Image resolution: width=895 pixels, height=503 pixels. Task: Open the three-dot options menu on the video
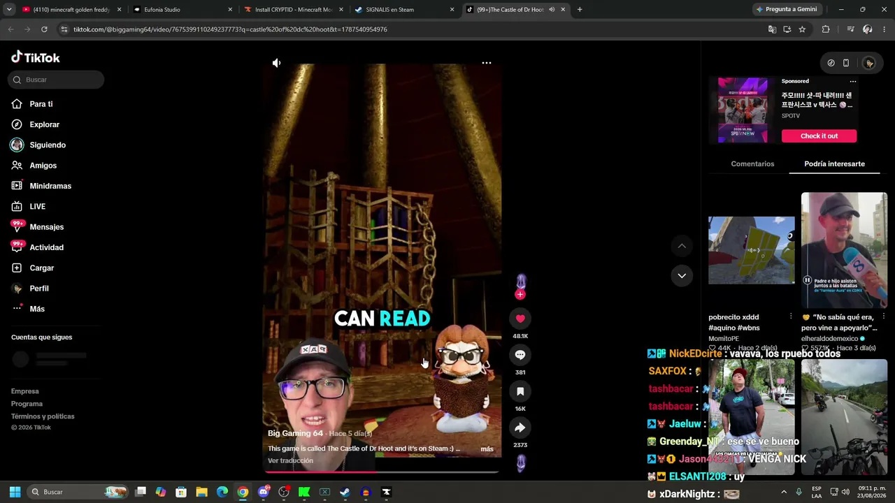(487, 63)
